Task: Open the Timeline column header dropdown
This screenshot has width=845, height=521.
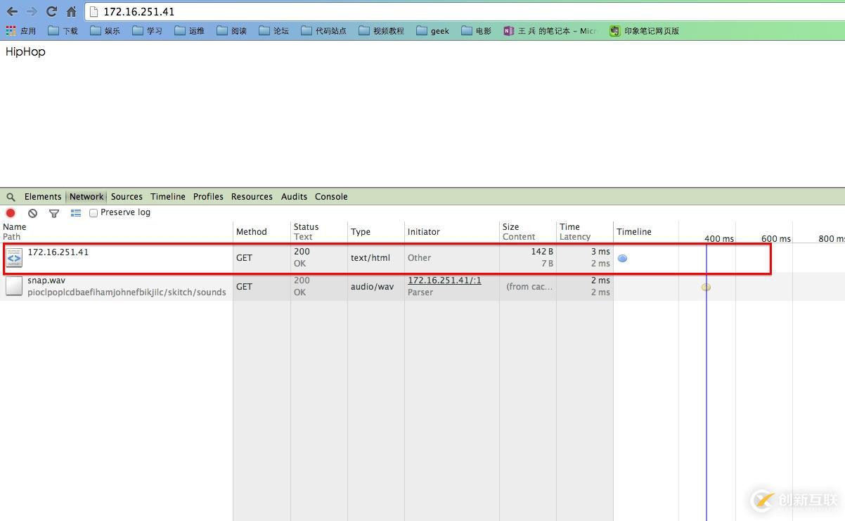Action: coord(634,232)
